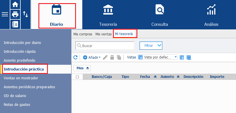236x113 pixels.
Task: Toggle the select-all checkbox in table header
Action: [x=77, y=77]
